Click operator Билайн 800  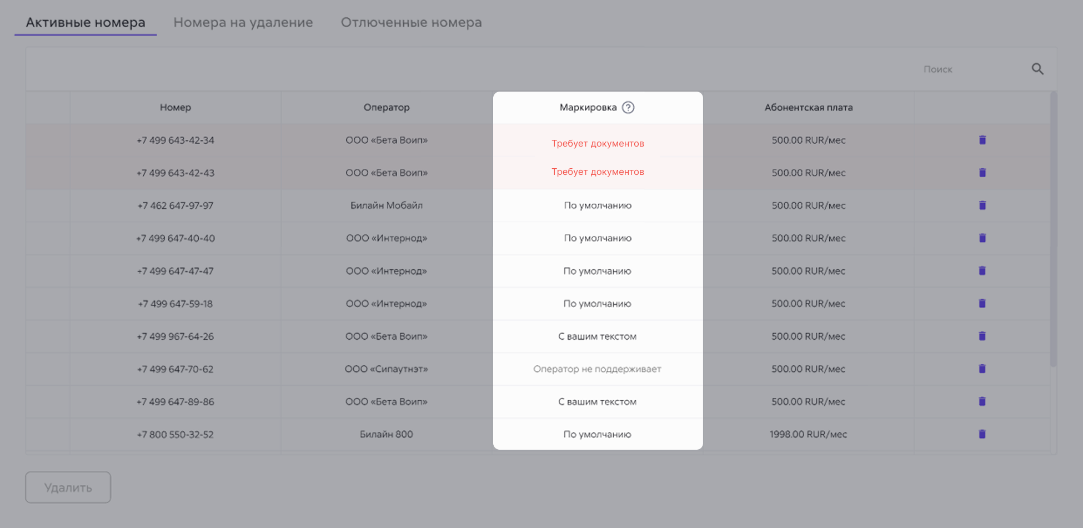tap(387, 434)
